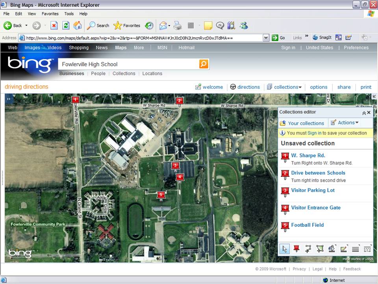This screenshot has width=378, height=284.
Task: Expand the map side panel with double chevron
Action: tap(9, 99)
